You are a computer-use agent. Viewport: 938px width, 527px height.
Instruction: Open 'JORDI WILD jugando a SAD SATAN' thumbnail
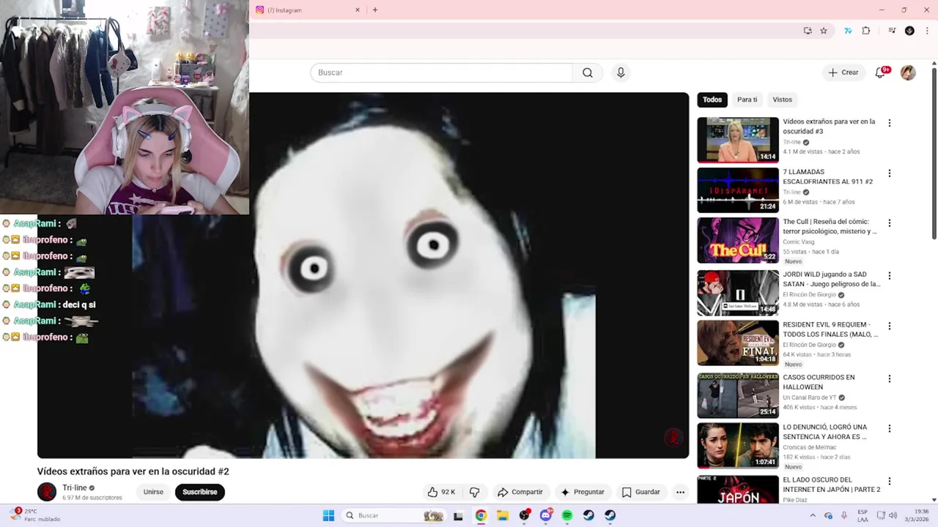pyautogui.click(x=738, y=293)
